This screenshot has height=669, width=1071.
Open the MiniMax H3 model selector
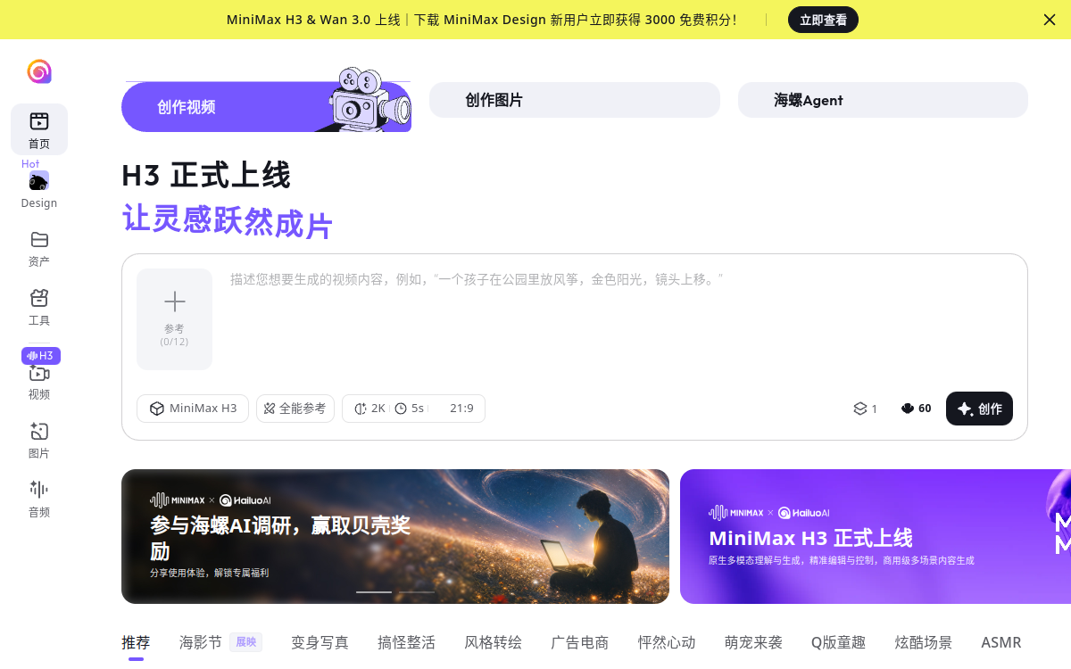click(x=193, y=409)
